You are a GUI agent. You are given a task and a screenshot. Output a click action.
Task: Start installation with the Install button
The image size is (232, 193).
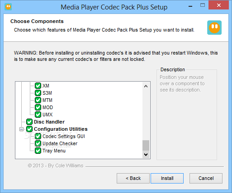pyautogui.click(x=167, y=178)
